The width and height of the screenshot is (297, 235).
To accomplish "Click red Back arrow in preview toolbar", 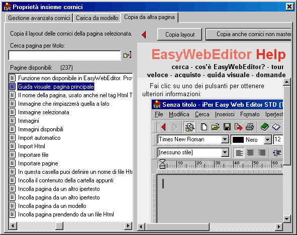I will tap(163, 127).
